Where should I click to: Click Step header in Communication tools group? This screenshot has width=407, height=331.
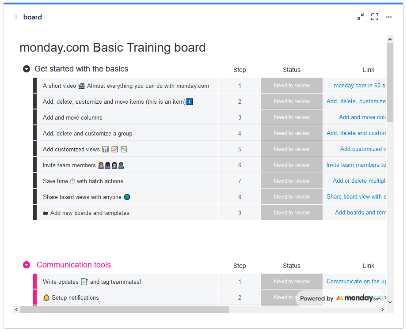pos(240,266)
